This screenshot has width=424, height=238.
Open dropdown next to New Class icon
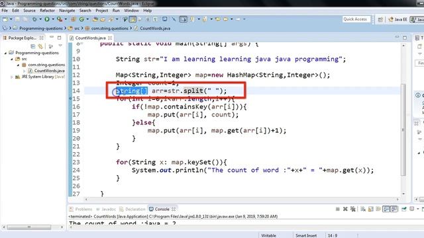(87, 19)
